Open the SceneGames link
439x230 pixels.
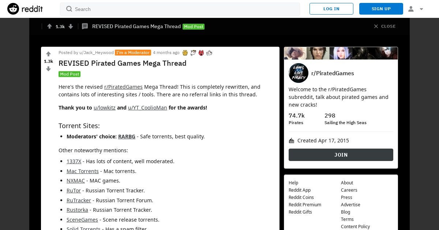(82, 220)
